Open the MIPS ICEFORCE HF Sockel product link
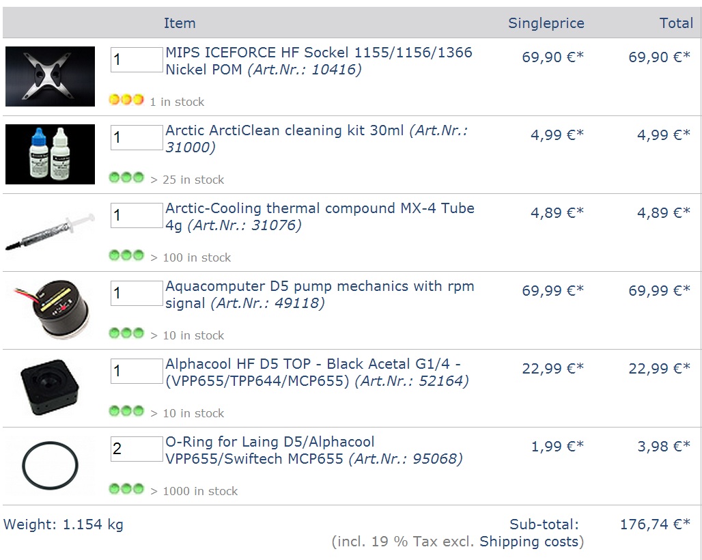The height and width of the screenshot is (560, 702). click(x=318, y=53)
